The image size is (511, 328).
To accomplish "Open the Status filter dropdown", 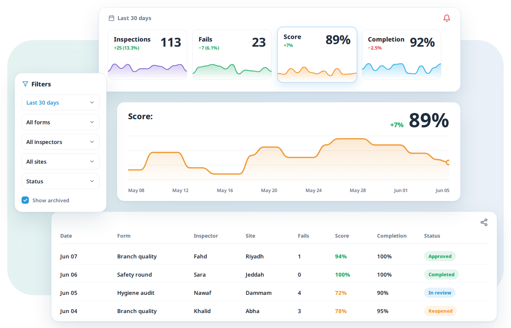I will (x=61, y=181).
